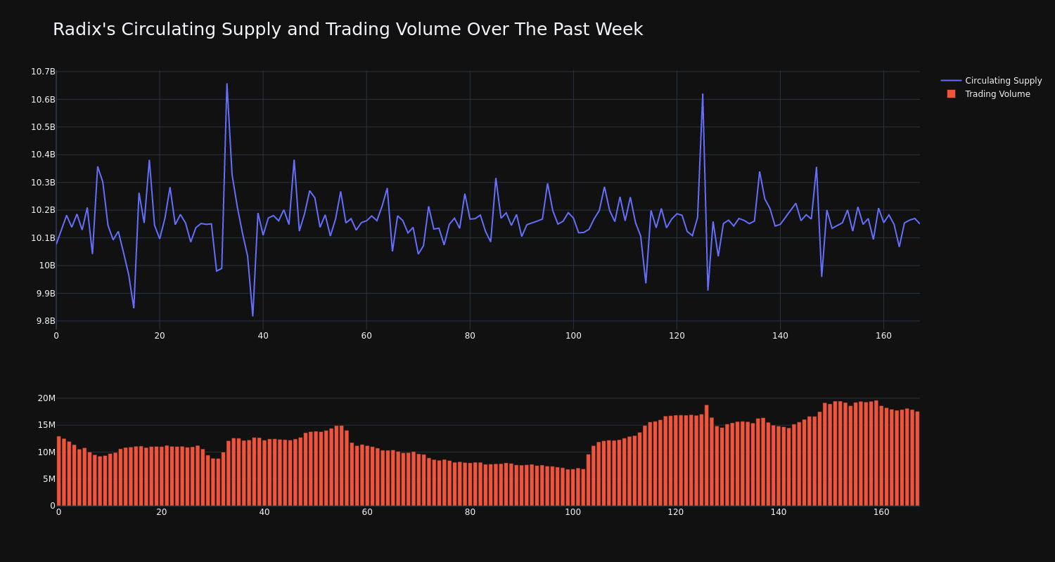This screenshot has height=562, width=1055.
Task: Click the 9.9B label on the supply axis
Action: tap(46, 293)
